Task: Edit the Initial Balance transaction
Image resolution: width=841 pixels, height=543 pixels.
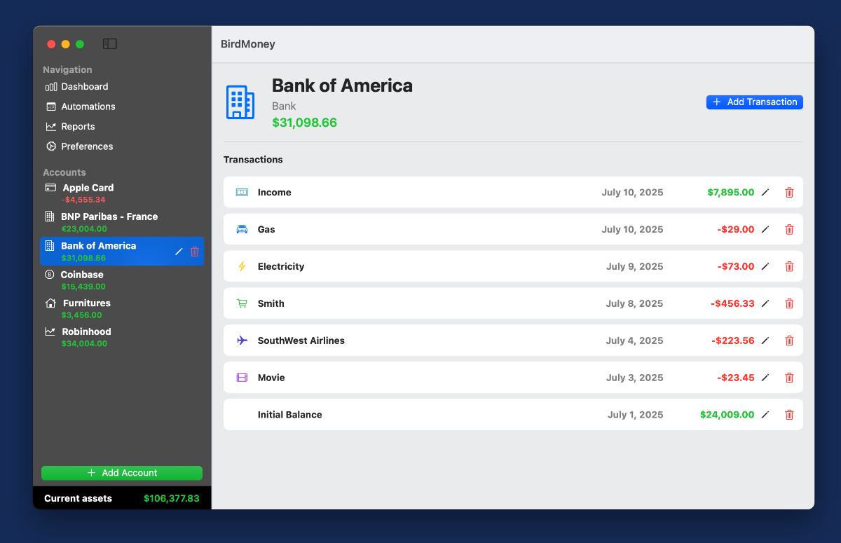Action: pyautogui.click(x=765, y=415)
